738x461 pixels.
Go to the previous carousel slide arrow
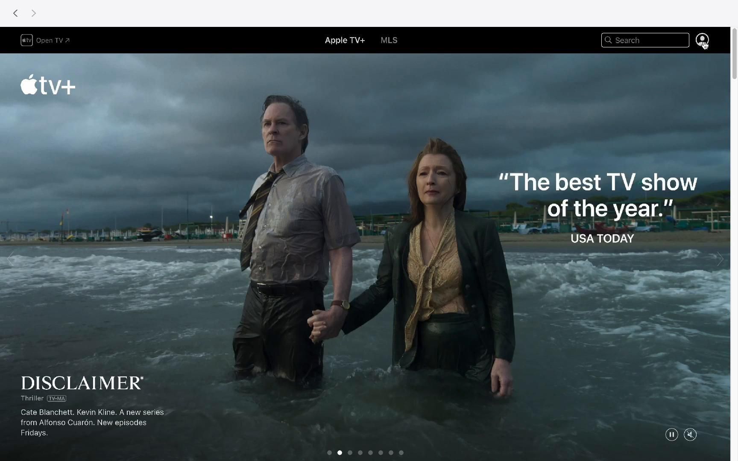(x=10, y=259)
